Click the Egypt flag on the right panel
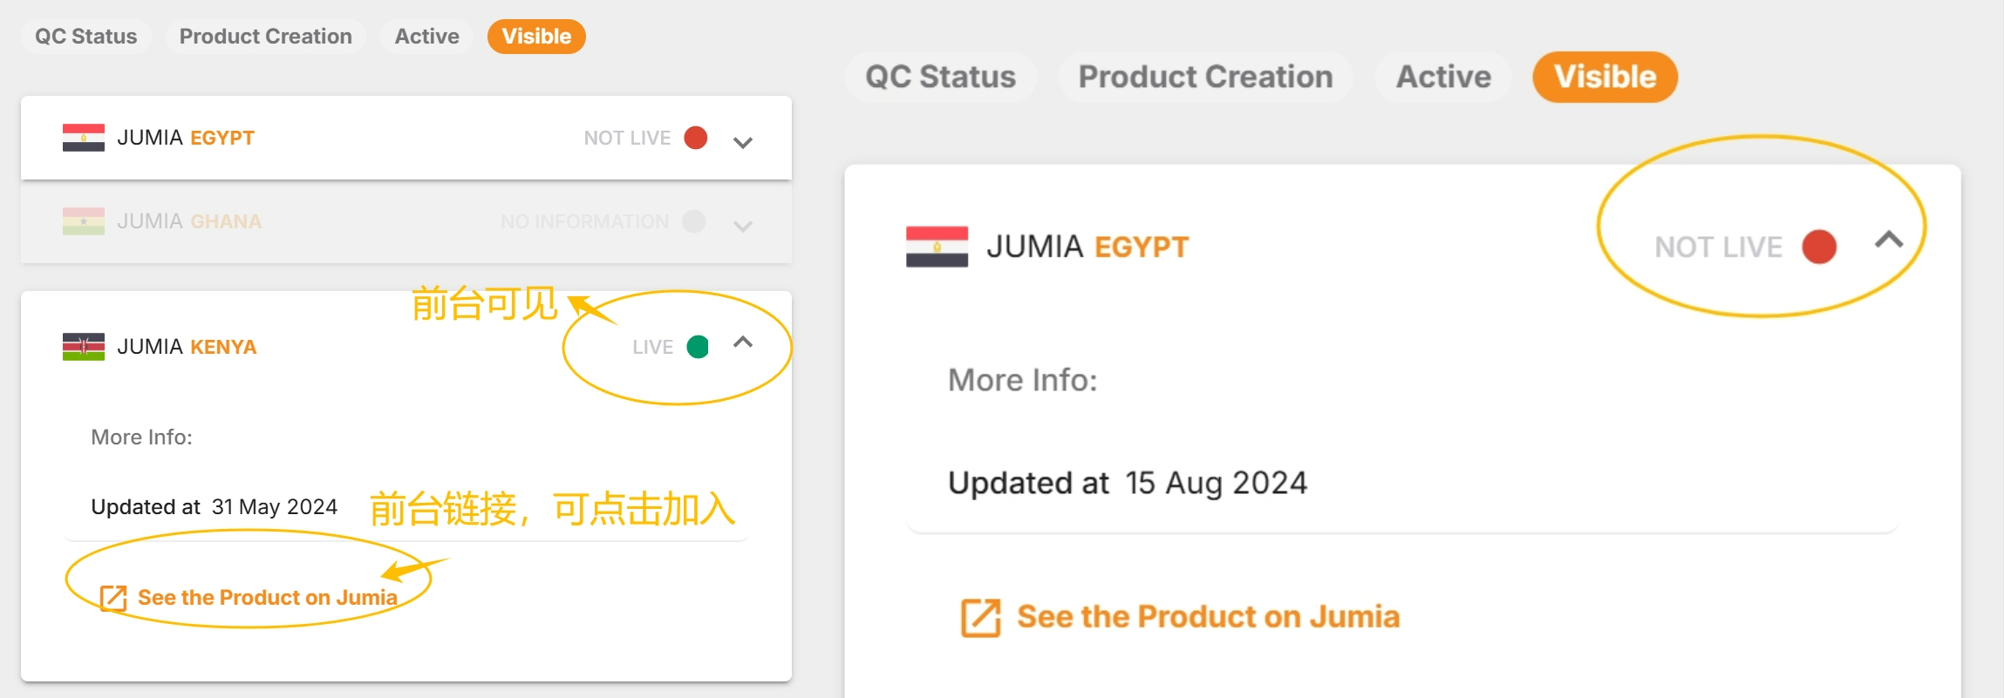This screenshot has width=2004, height=698. pos(937,246)
